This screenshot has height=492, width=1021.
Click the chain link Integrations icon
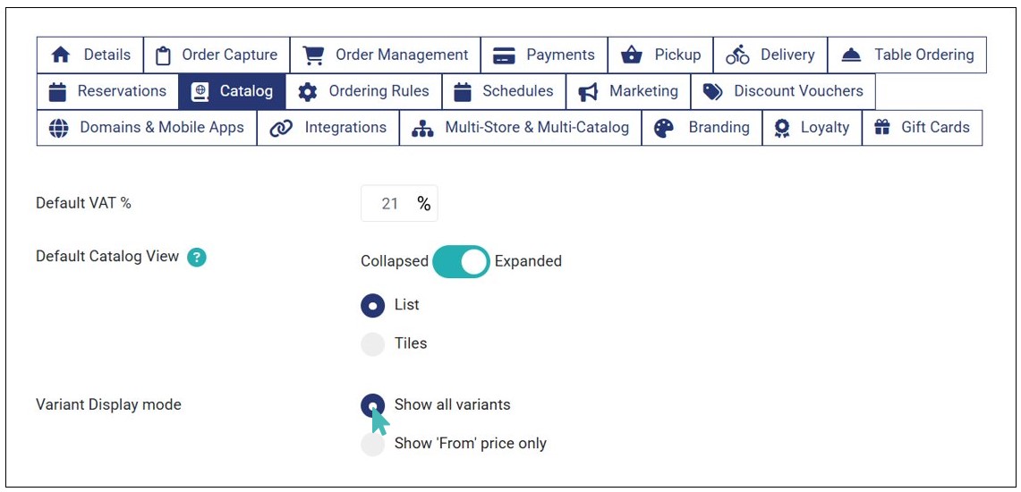[x=281, y=128]
